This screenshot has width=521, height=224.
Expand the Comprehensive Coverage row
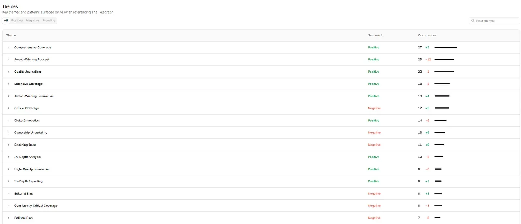point(9,47)
